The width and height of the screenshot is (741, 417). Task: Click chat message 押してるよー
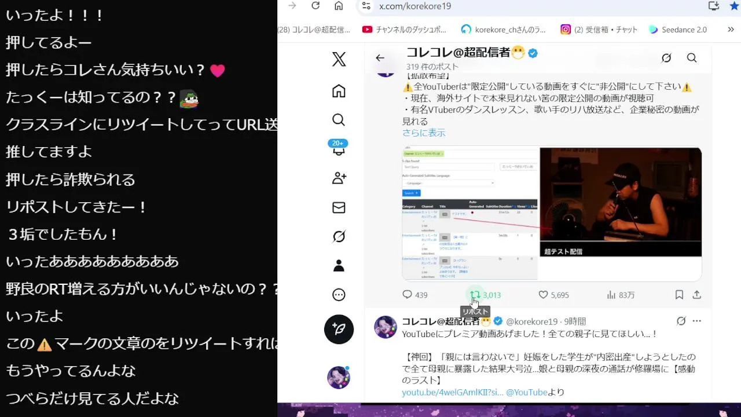tap(49, 43)
